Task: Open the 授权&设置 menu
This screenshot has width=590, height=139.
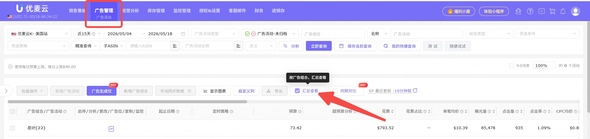Action: coord(210,11)
